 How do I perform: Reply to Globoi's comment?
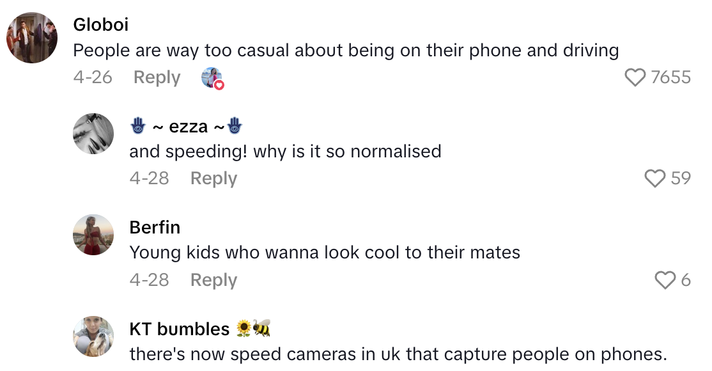pyautogui.click(x=157, y=77)
